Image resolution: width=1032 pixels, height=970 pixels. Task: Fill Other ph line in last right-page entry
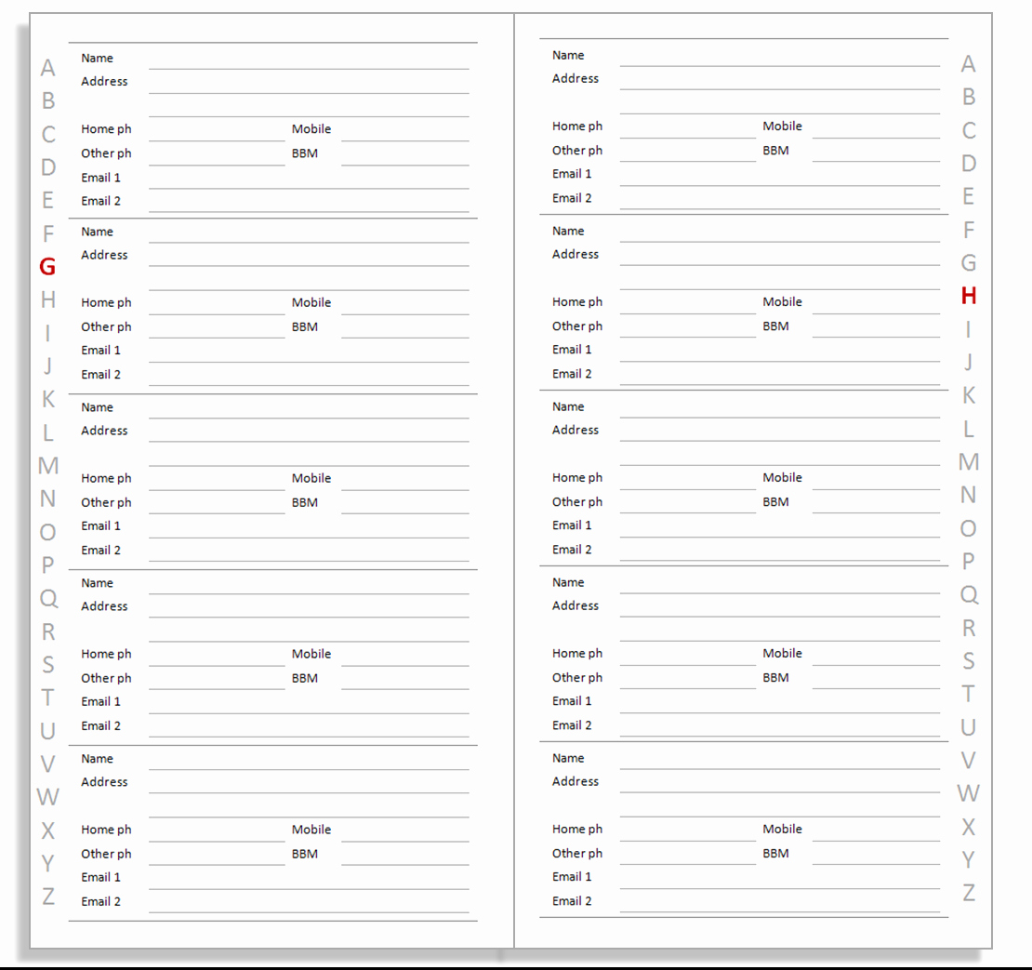688,857
